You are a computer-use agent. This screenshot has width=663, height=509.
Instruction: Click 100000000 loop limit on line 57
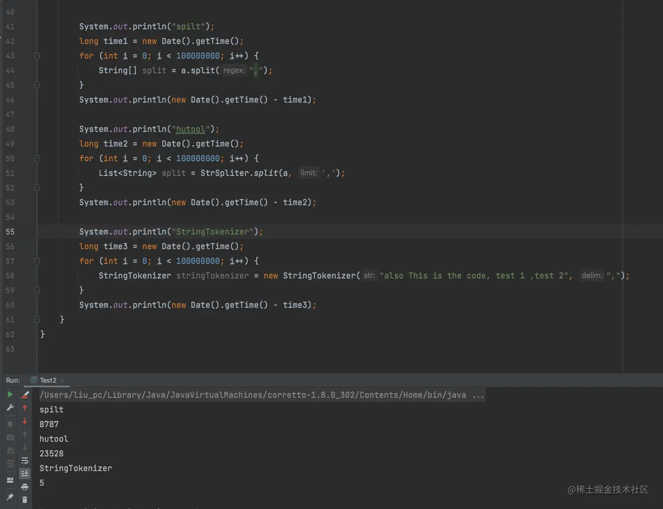point(198,261)
